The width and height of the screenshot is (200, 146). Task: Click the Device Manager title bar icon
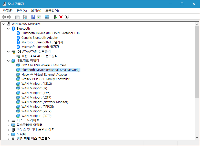tap(4, 4)
